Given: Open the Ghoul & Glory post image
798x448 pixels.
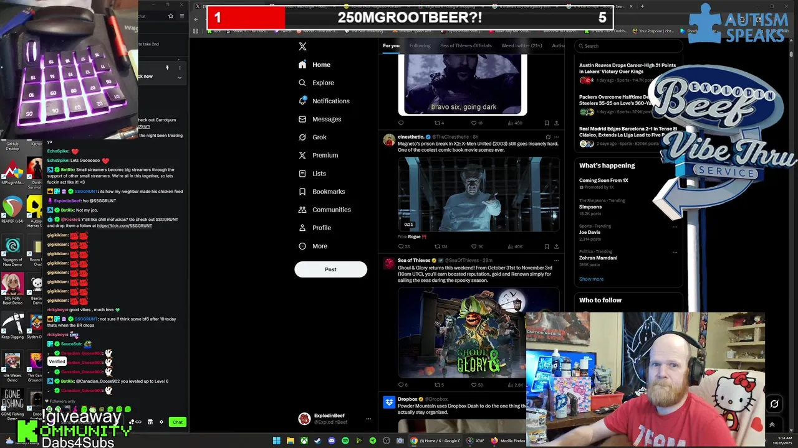Looking at the screenshot, I should (x=461, y=333).
